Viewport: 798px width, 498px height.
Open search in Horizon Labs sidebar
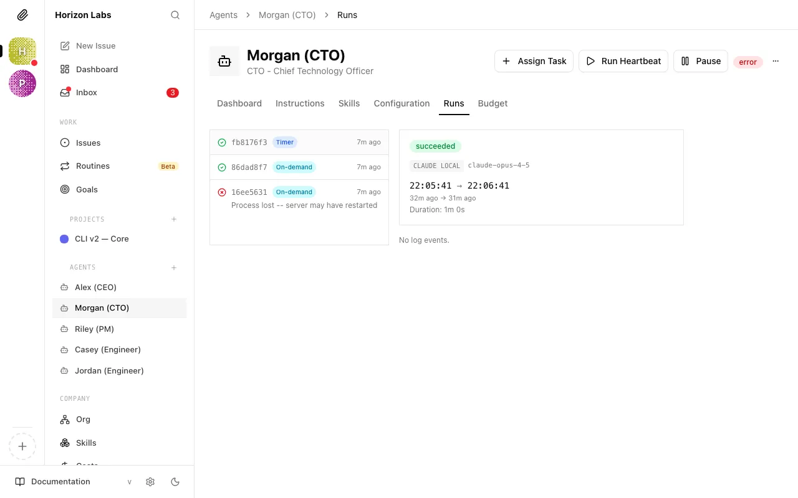[175, 15]
